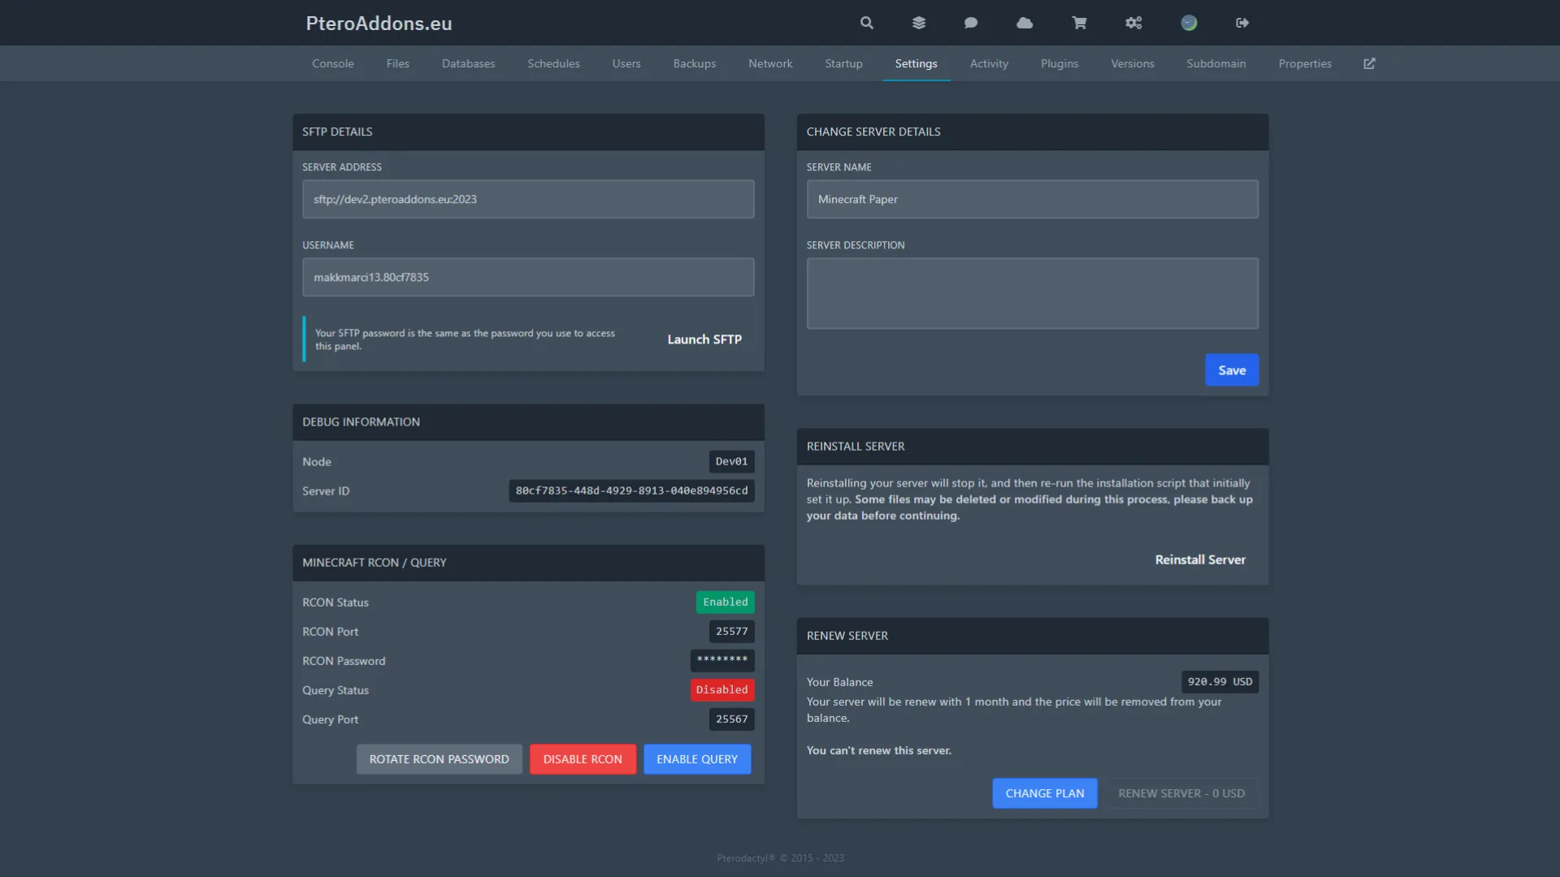
Task: Click the blue Save button
Action: coord(1232,370)
